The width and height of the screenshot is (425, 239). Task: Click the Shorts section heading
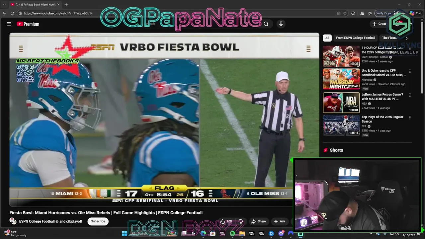point(336,150)
